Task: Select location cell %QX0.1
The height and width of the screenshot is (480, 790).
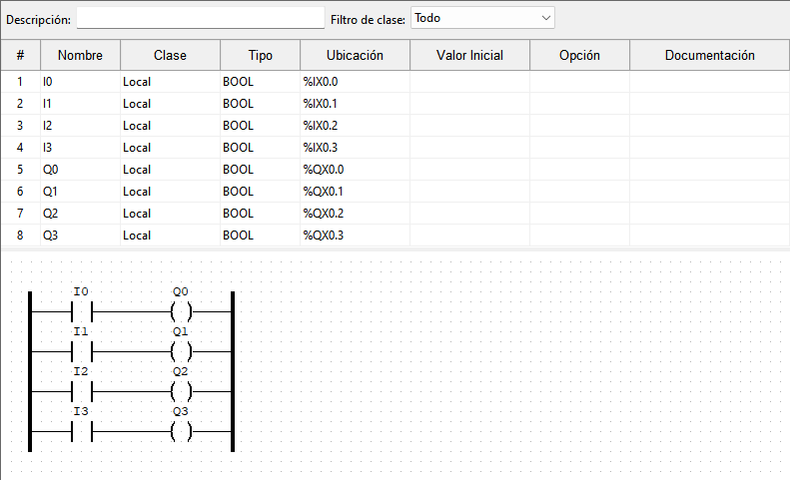Action: pos(354,192)
